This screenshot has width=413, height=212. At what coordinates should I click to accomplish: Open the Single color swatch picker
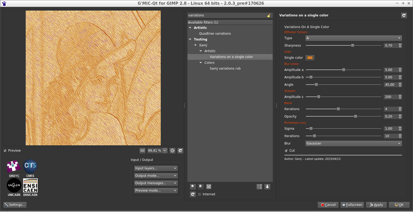(x=310, y=58)
